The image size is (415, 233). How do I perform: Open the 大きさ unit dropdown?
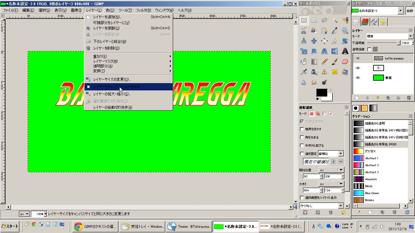(331, 184)
